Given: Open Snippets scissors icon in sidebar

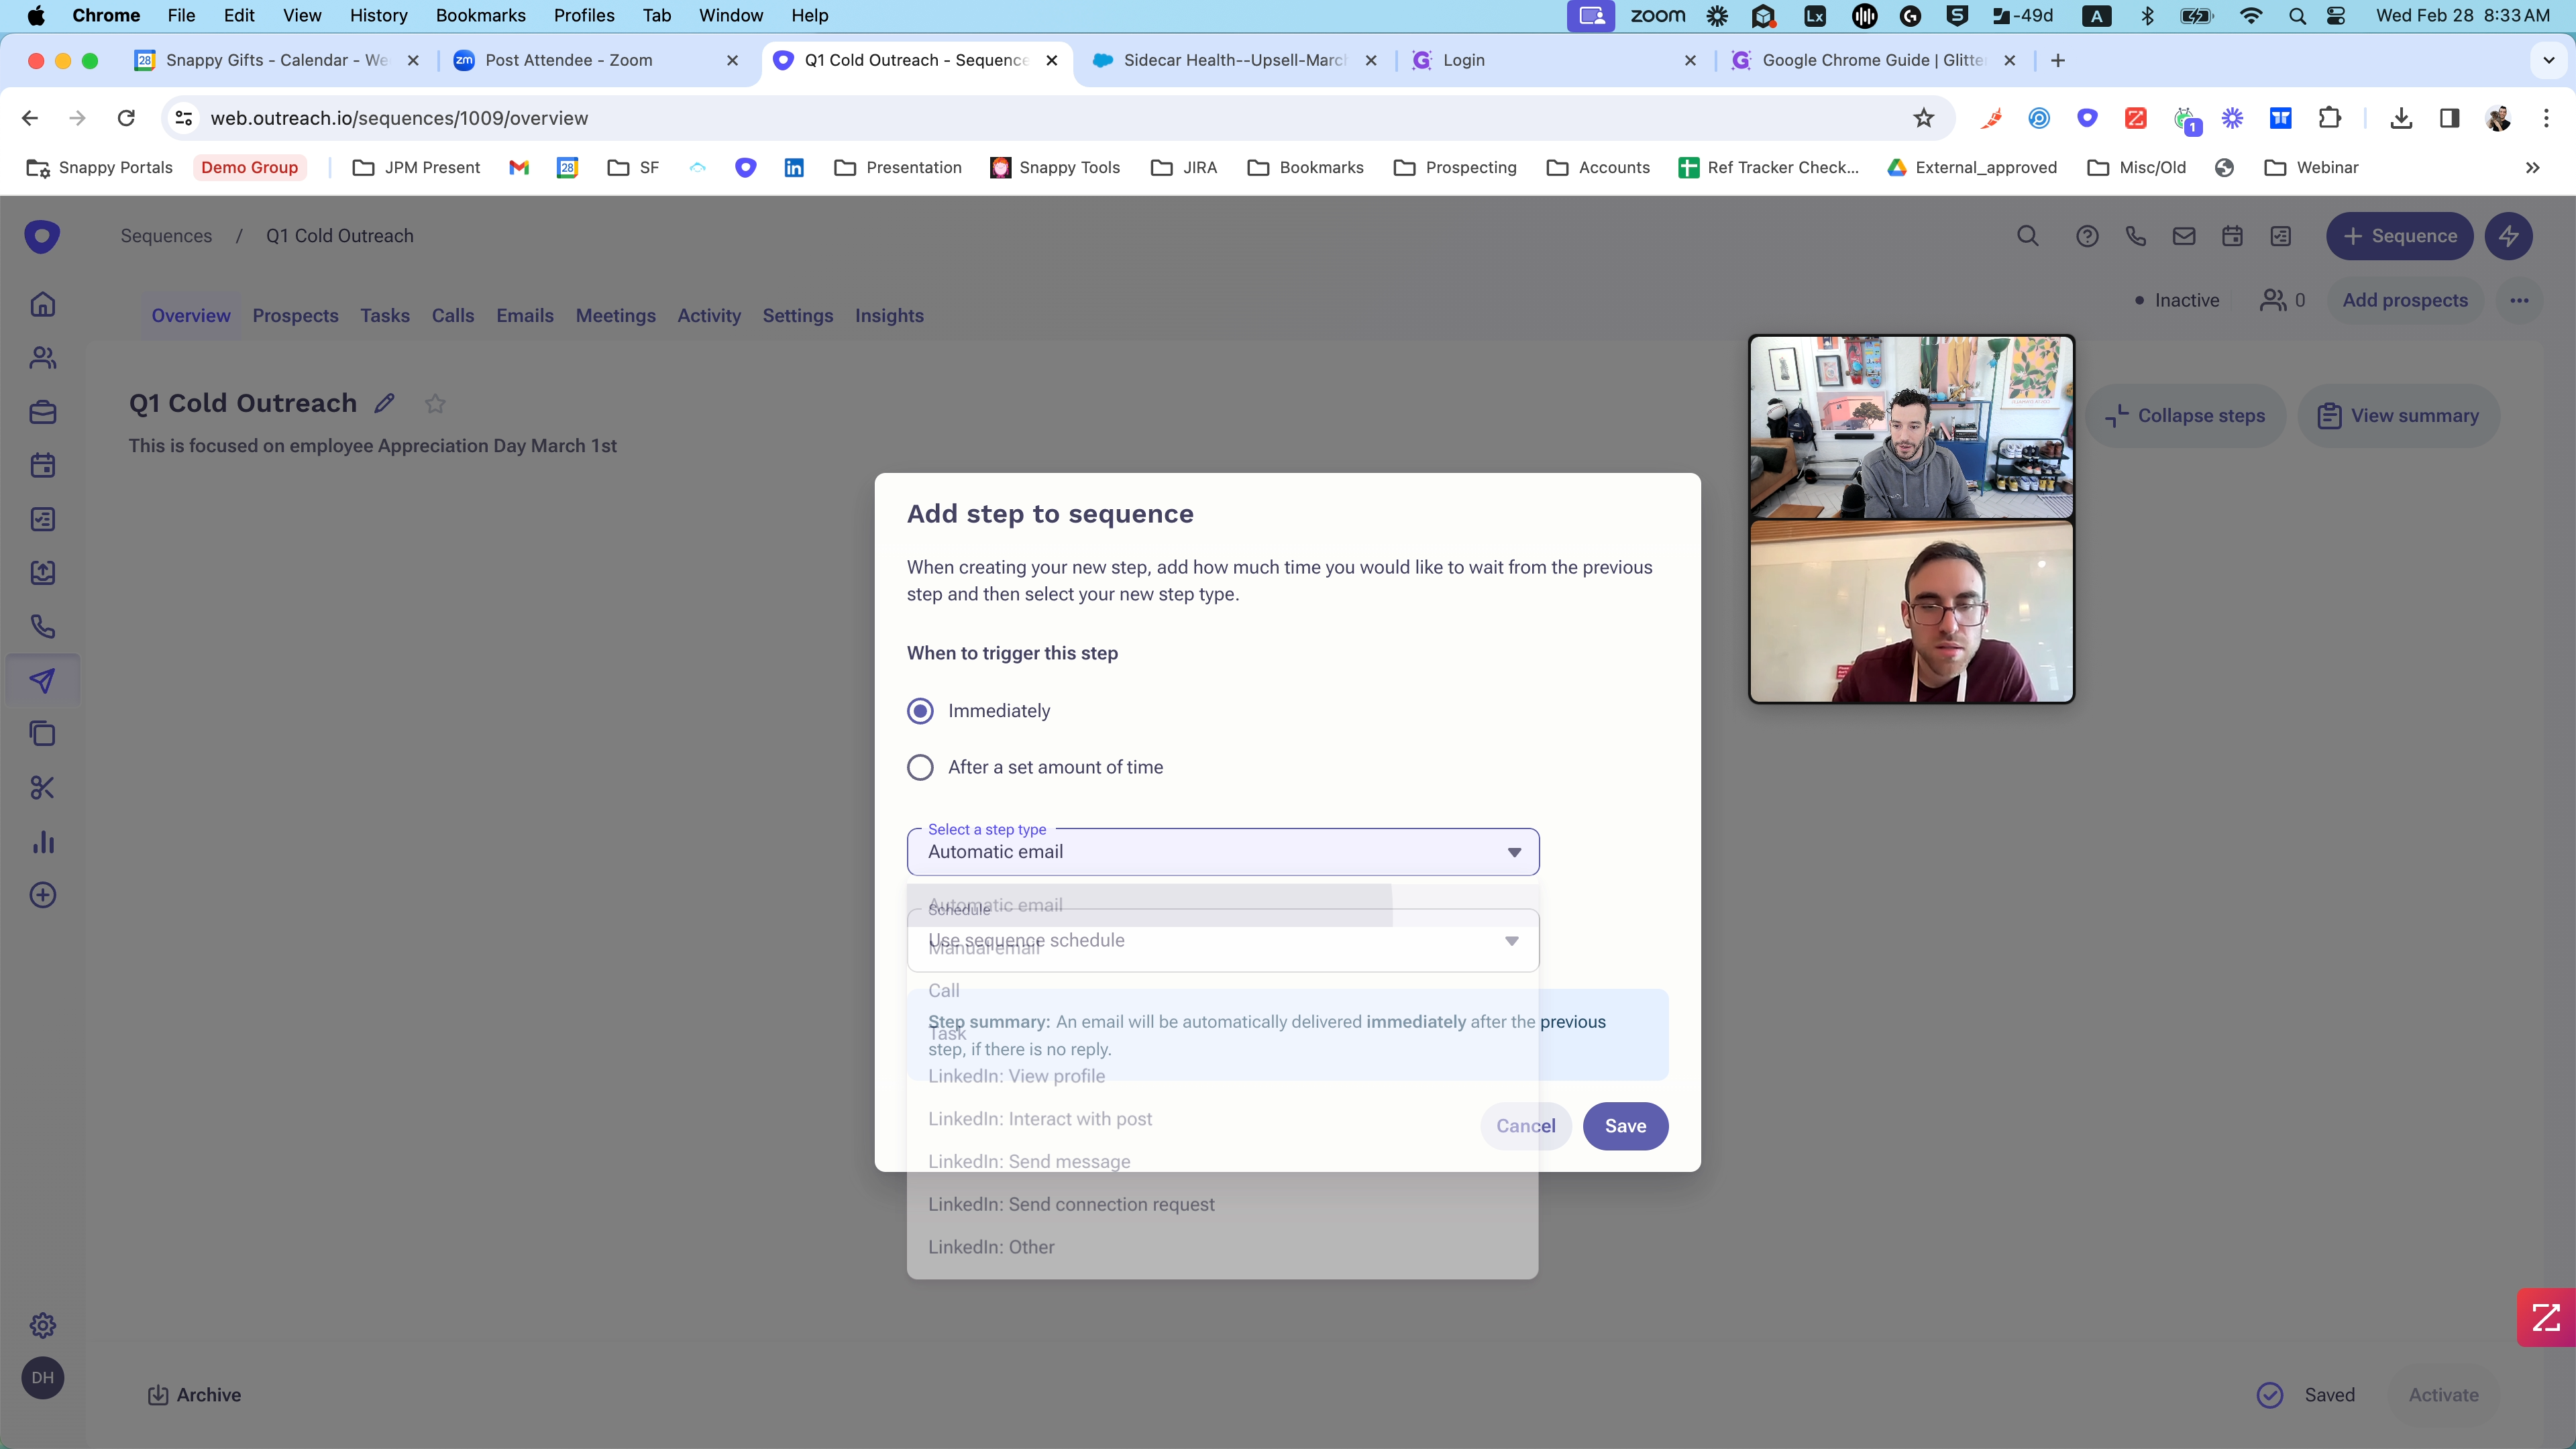Looking at the screenshot, I should [42, 788].
